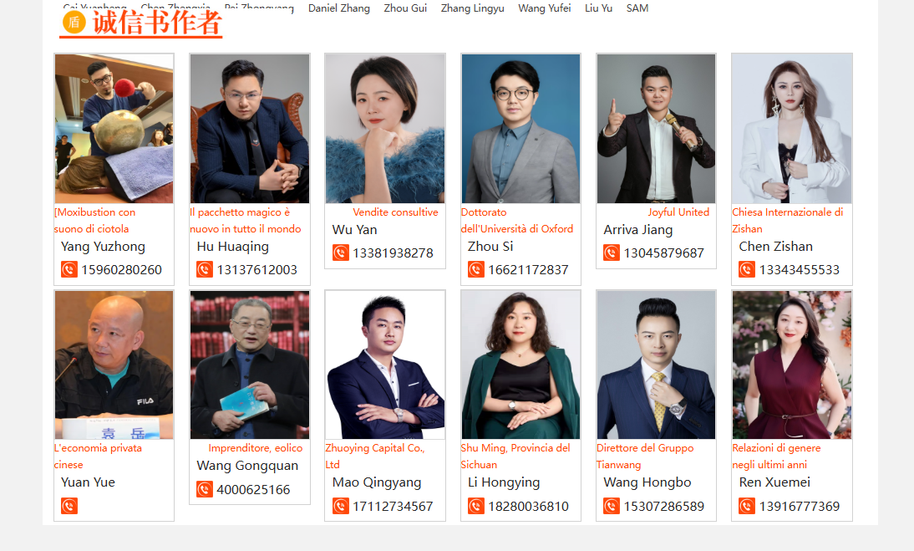This screenshot has height=551, width=914.
Task: Open Chen Zishan's portrait photo
Action: tap(791, 129)
